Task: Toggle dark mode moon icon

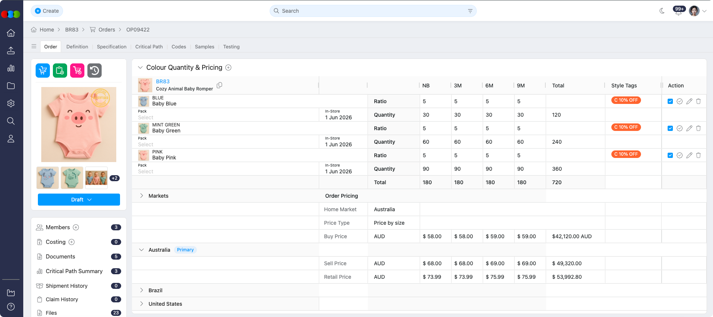Action: 662,11
